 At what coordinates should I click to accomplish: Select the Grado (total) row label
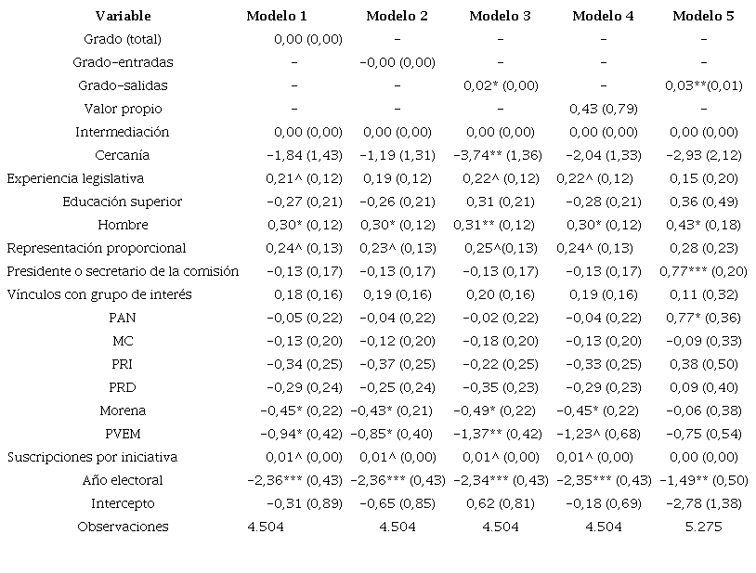tap(123, 39)
